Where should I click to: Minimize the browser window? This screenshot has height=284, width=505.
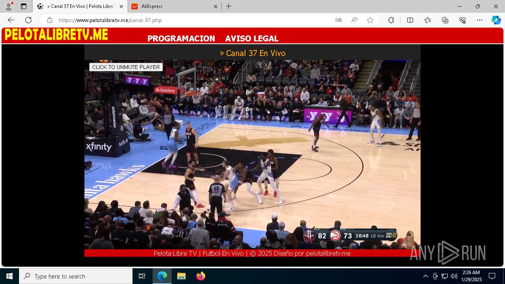460,6
